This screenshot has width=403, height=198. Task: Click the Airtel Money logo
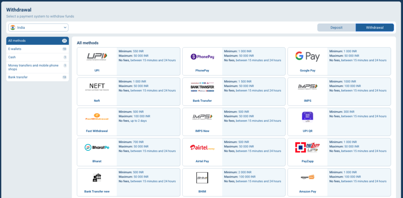(x=202, y=147)
